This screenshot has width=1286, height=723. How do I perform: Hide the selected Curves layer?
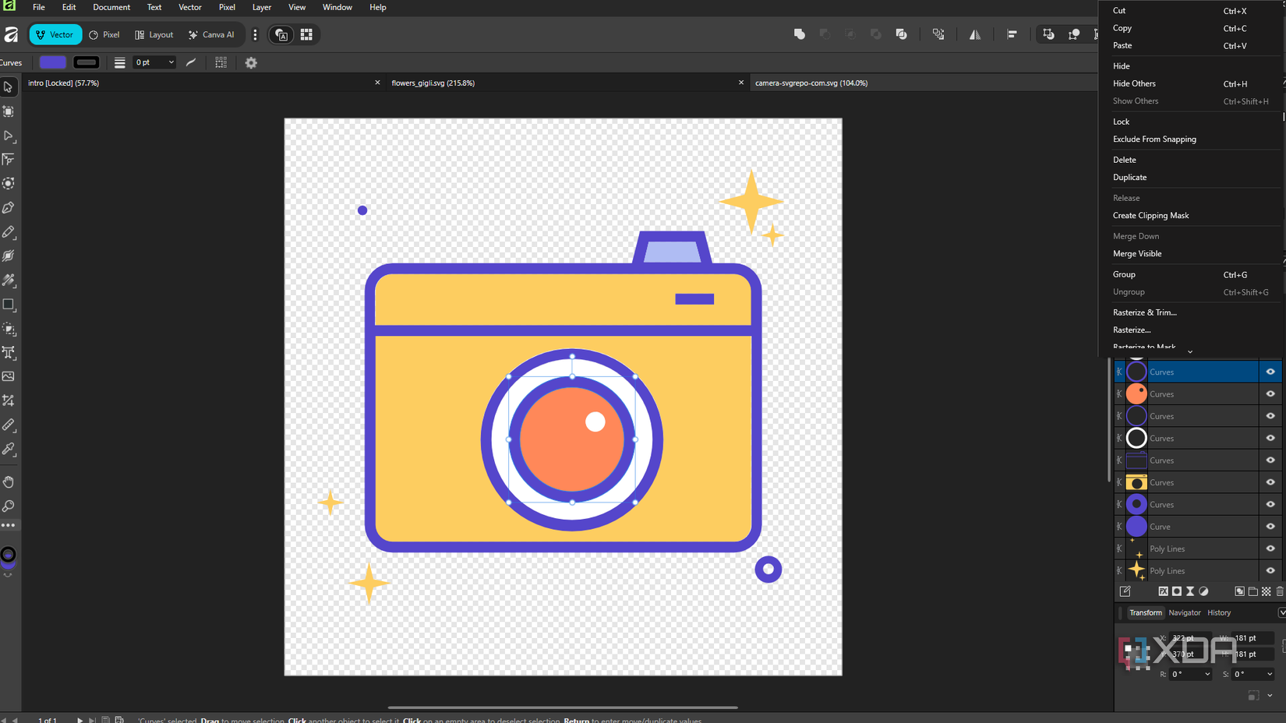click(1270, 372)
